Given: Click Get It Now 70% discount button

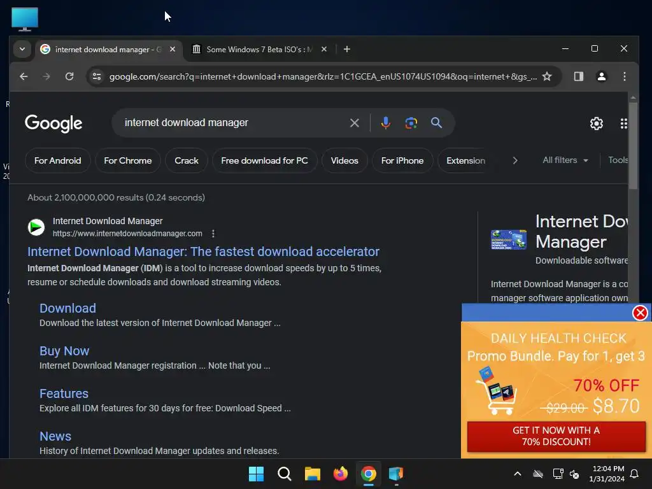Looking at the screenshot, I should [x=556, y=436].
